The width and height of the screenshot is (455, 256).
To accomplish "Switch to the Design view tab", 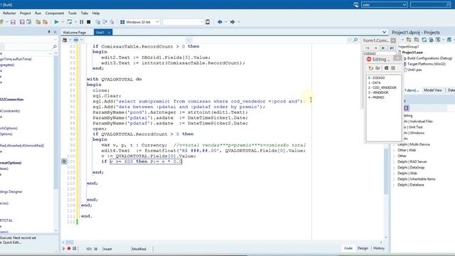I will [x=363, y=248].
